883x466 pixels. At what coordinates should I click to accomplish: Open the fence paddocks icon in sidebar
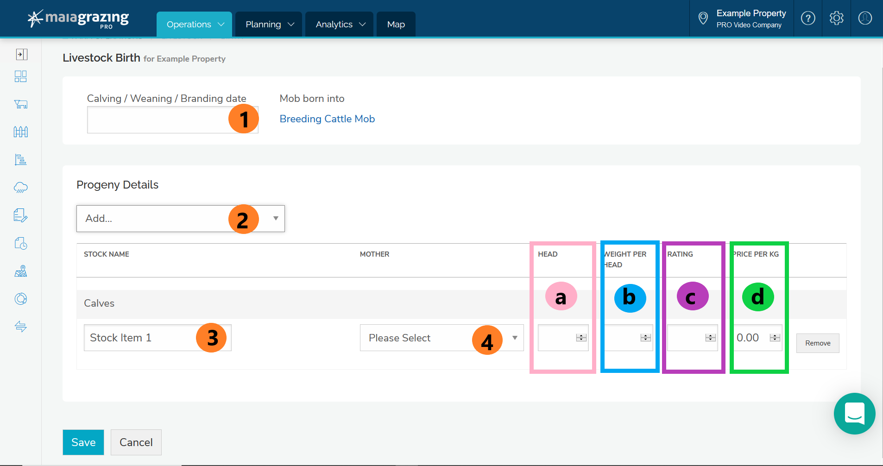21,132
